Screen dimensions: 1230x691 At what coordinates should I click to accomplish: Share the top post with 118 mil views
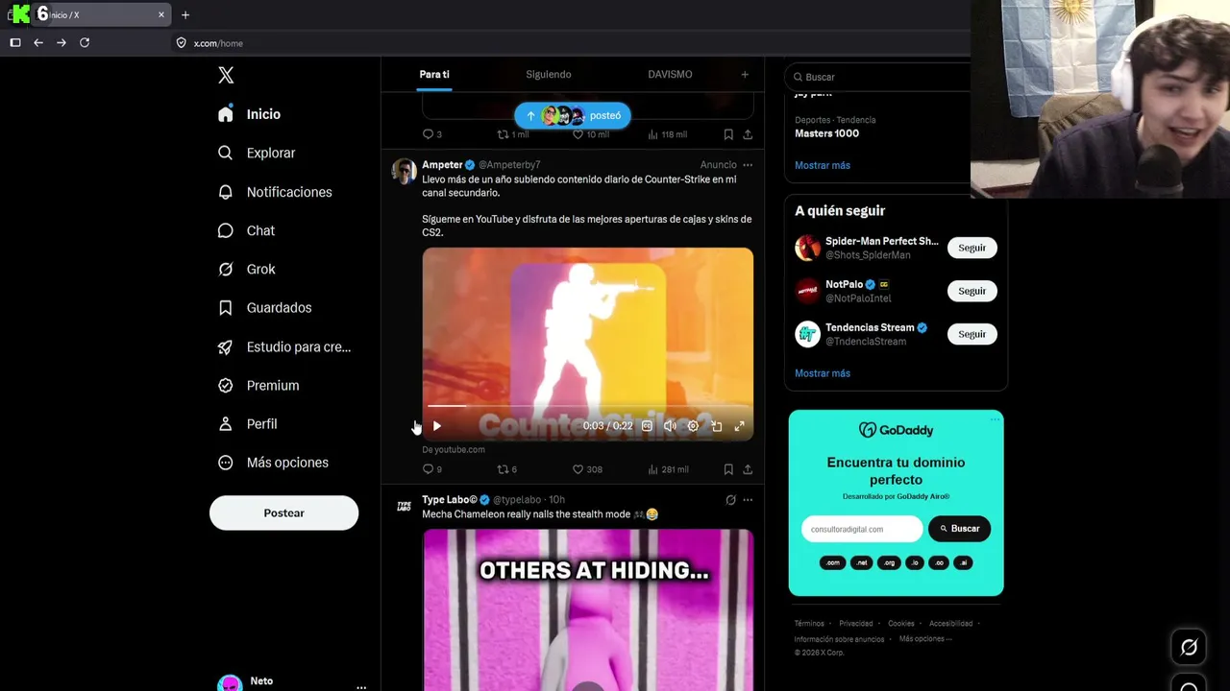tap(748, 134)
